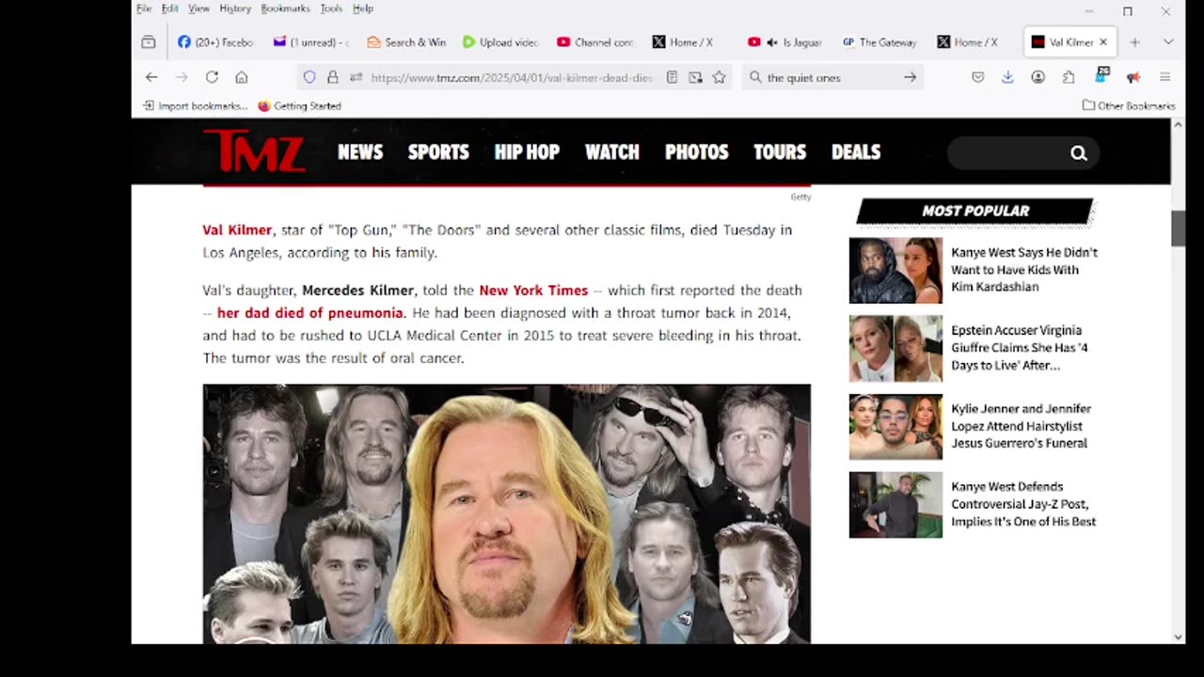Open the Bookmarks menu
The height and width of the screenshot is (677, 1204).
(x=285, y=8)
